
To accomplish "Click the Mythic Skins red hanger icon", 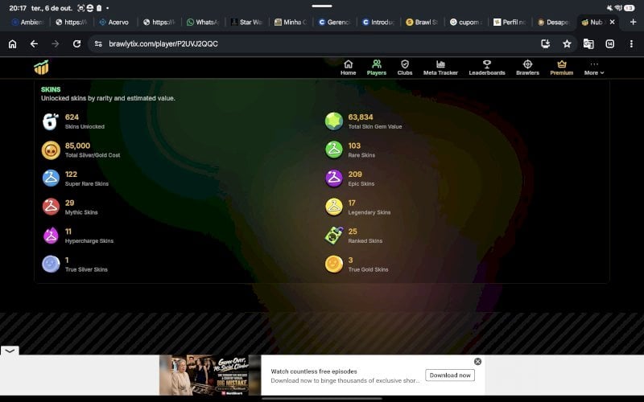I will click(51, 207).
